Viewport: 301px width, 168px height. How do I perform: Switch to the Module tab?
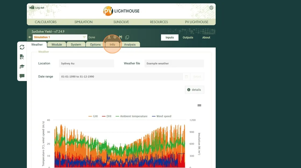pyautogui.click(x=57, y=45)
